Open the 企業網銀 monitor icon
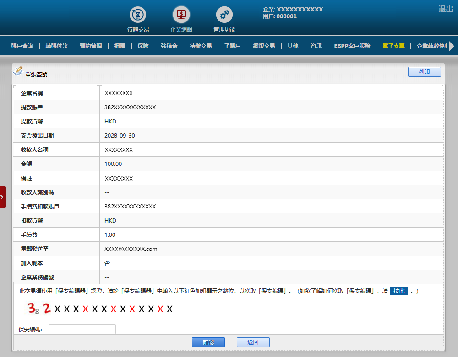Image resolution: width=458 pixels, height=357 pixels. [181, 15]
